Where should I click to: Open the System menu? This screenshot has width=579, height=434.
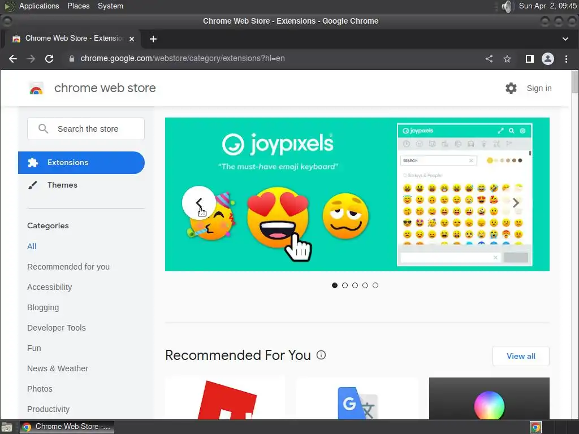click(x=110, y=6)
